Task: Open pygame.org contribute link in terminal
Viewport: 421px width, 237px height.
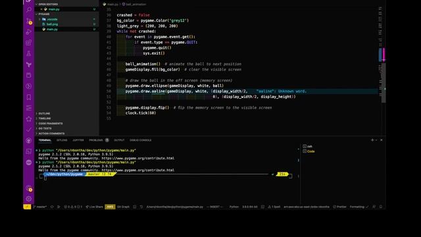Action: [138, 170]
